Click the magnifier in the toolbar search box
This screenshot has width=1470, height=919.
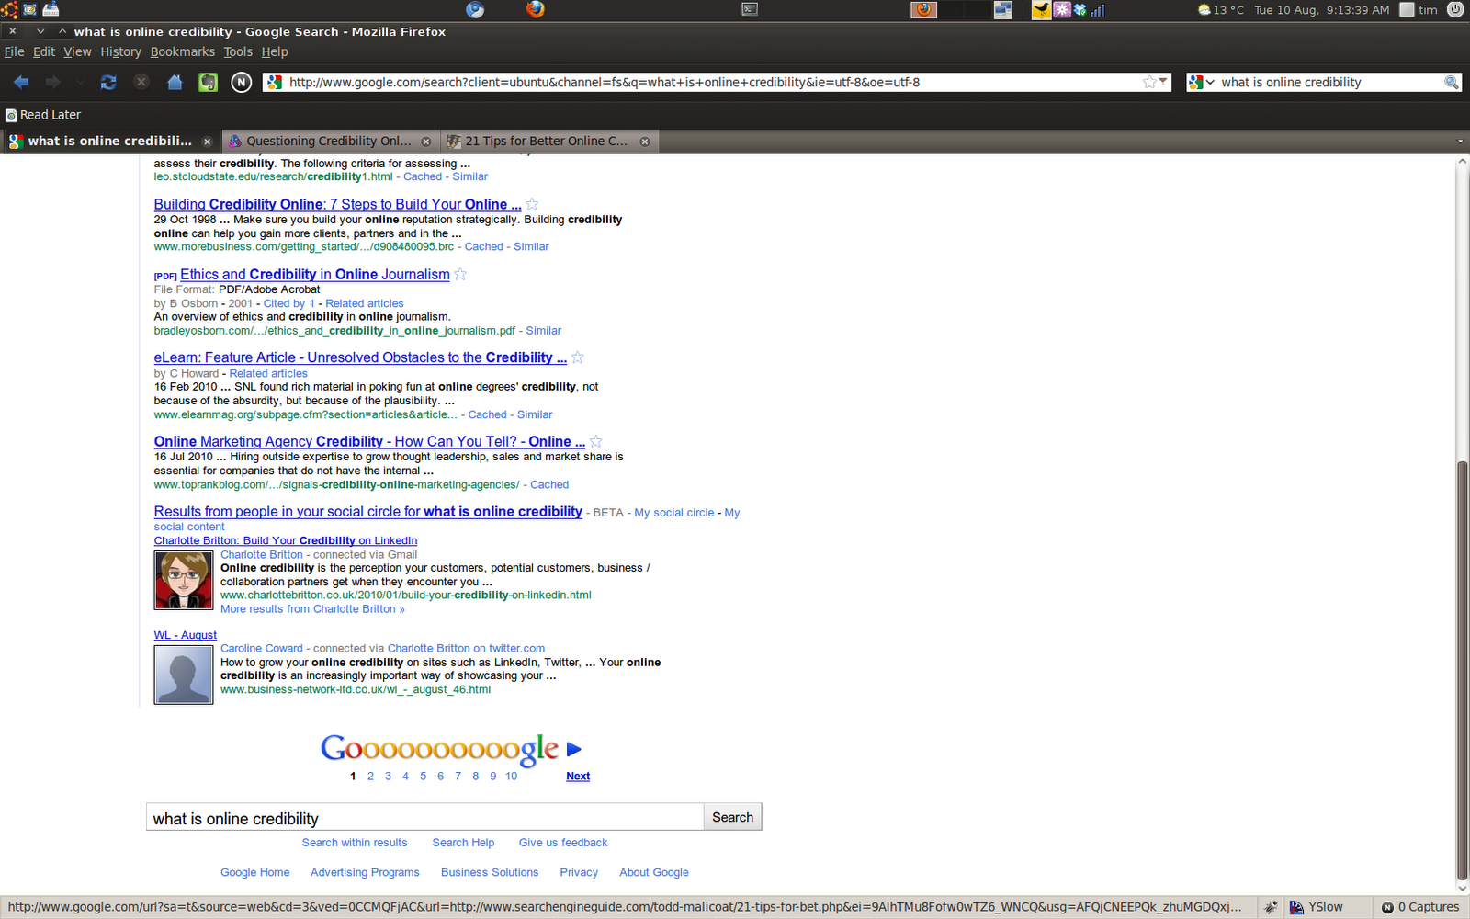[x=1452, y=82]
